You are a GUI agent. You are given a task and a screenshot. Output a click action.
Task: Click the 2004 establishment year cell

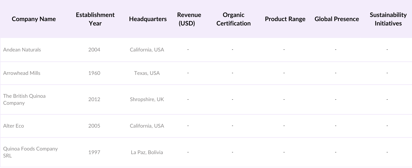point(94,50)
